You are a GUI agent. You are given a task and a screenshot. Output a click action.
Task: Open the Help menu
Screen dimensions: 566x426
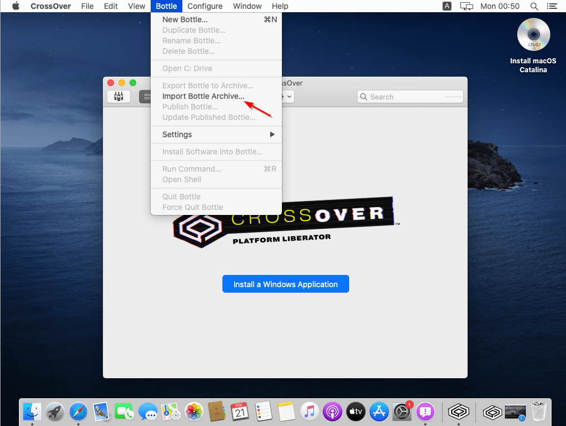click(x=280, y=6)
